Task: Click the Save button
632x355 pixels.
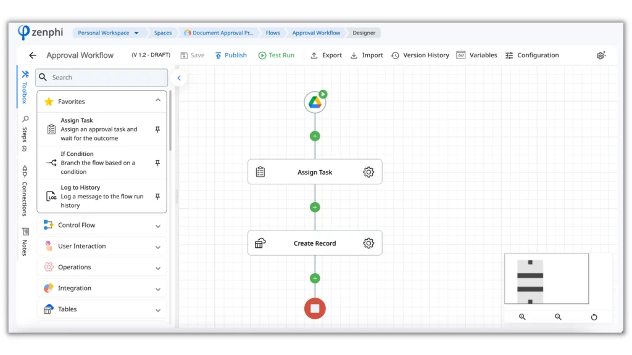Action: point(193,55)
